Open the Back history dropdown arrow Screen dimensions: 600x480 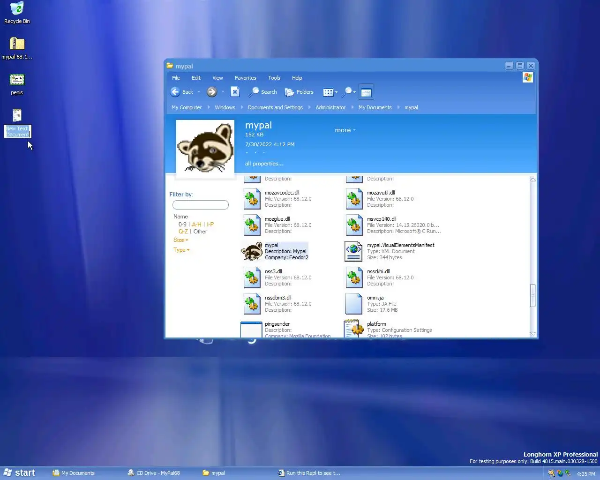coord(199,92)
